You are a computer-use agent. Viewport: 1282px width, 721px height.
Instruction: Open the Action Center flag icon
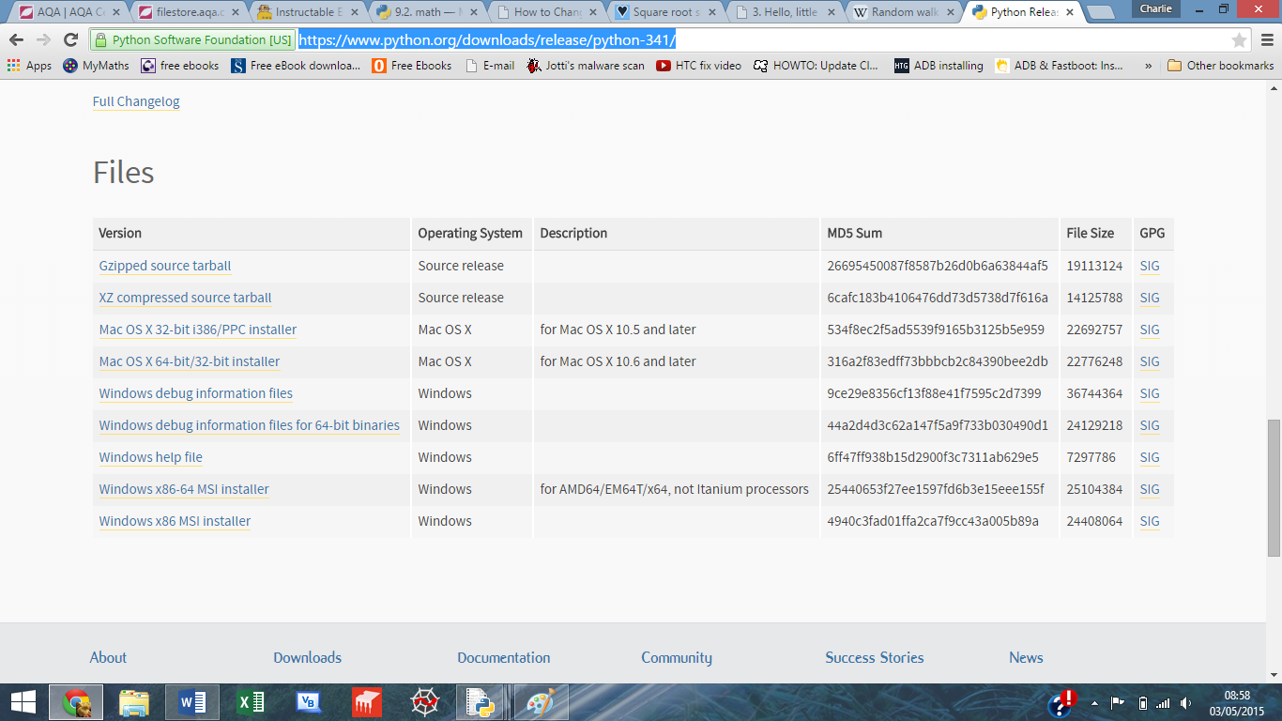pyautogui.click(x=1118, y=702)
